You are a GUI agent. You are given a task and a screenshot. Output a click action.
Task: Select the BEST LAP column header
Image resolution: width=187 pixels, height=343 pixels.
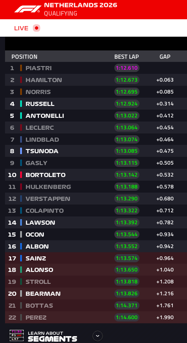pos(127,57)
